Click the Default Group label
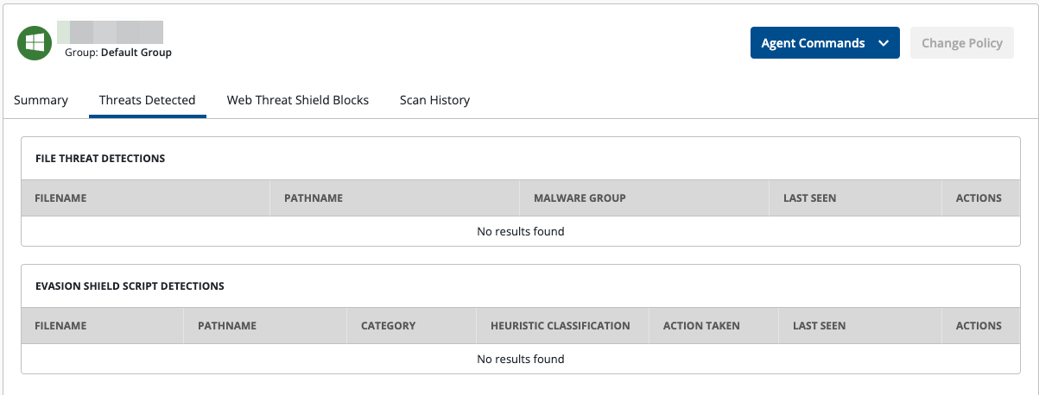The image size is (1039, 395). 136,53
